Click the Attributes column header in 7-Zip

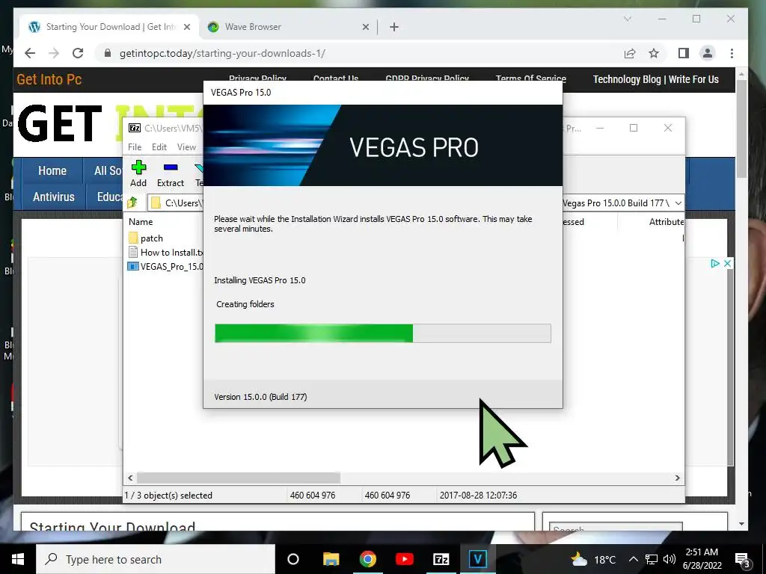666,221
